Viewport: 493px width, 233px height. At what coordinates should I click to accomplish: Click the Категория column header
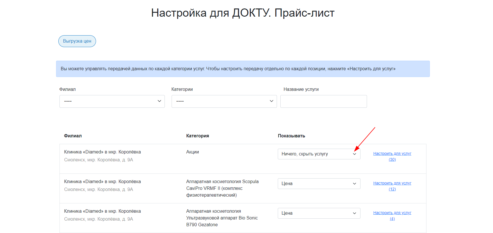198,136
